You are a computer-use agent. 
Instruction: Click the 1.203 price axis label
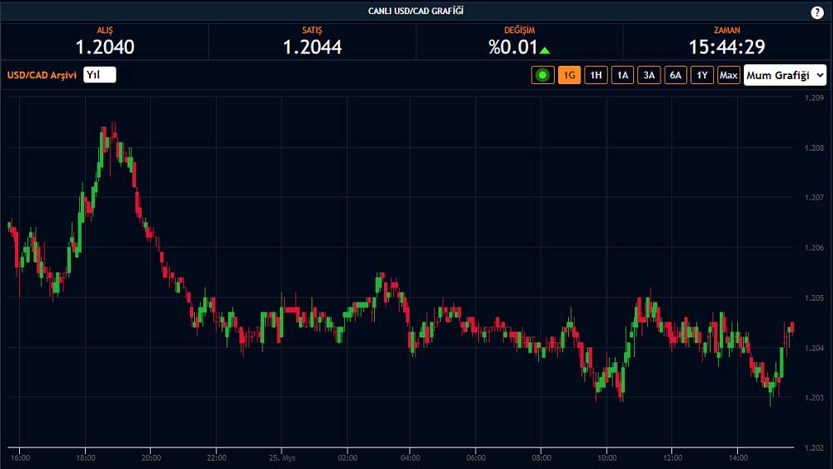(x=814, y=397)
